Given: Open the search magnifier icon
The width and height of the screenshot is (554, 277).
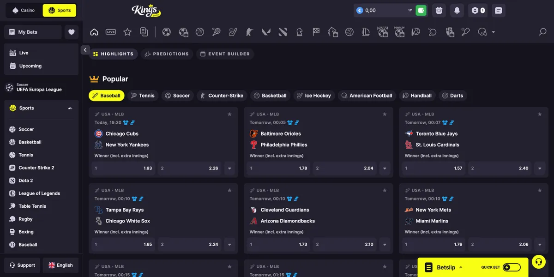Looking at the screenshot, I should point(543,32).
